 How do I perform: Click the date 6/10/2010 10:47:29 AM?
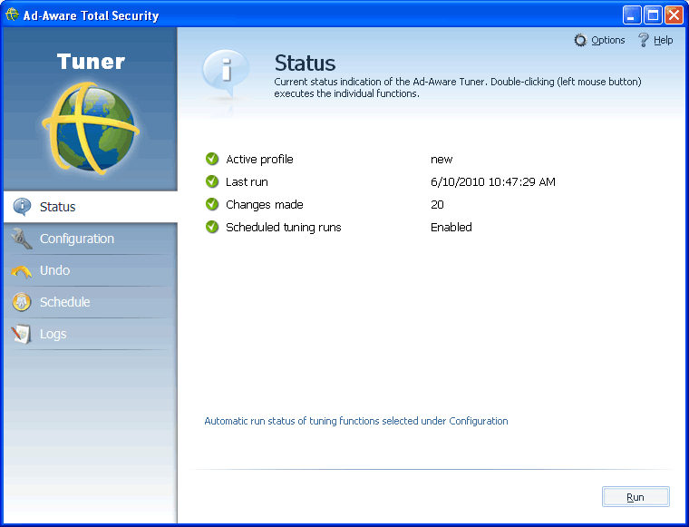tap(493, 182)
